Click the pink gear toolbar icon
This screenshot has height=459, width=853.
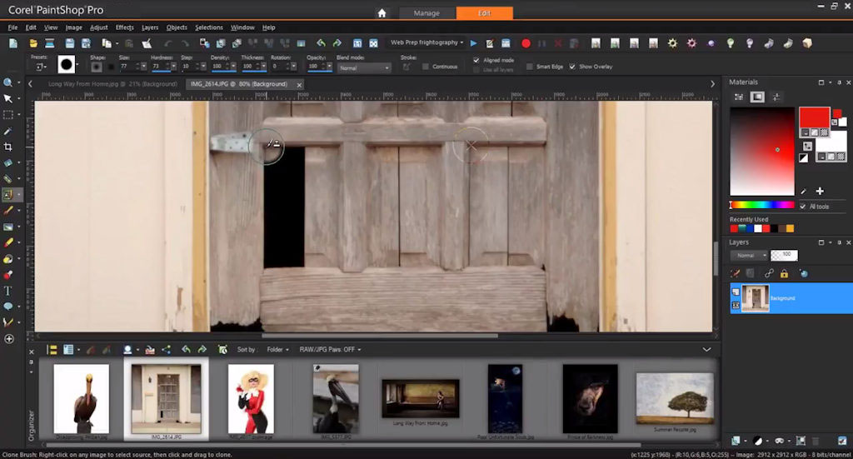click(x=691, y=43)
